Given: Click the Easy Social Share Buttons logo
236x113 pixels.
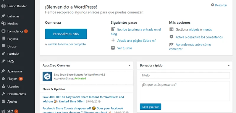Looking at the screenshot, I should tap(47, 76).
